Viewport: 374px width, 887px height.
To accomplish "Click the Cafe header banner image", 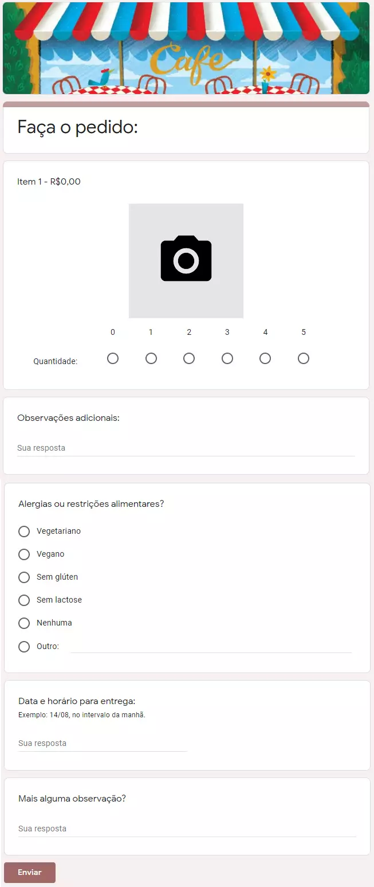I will point(186,48).
